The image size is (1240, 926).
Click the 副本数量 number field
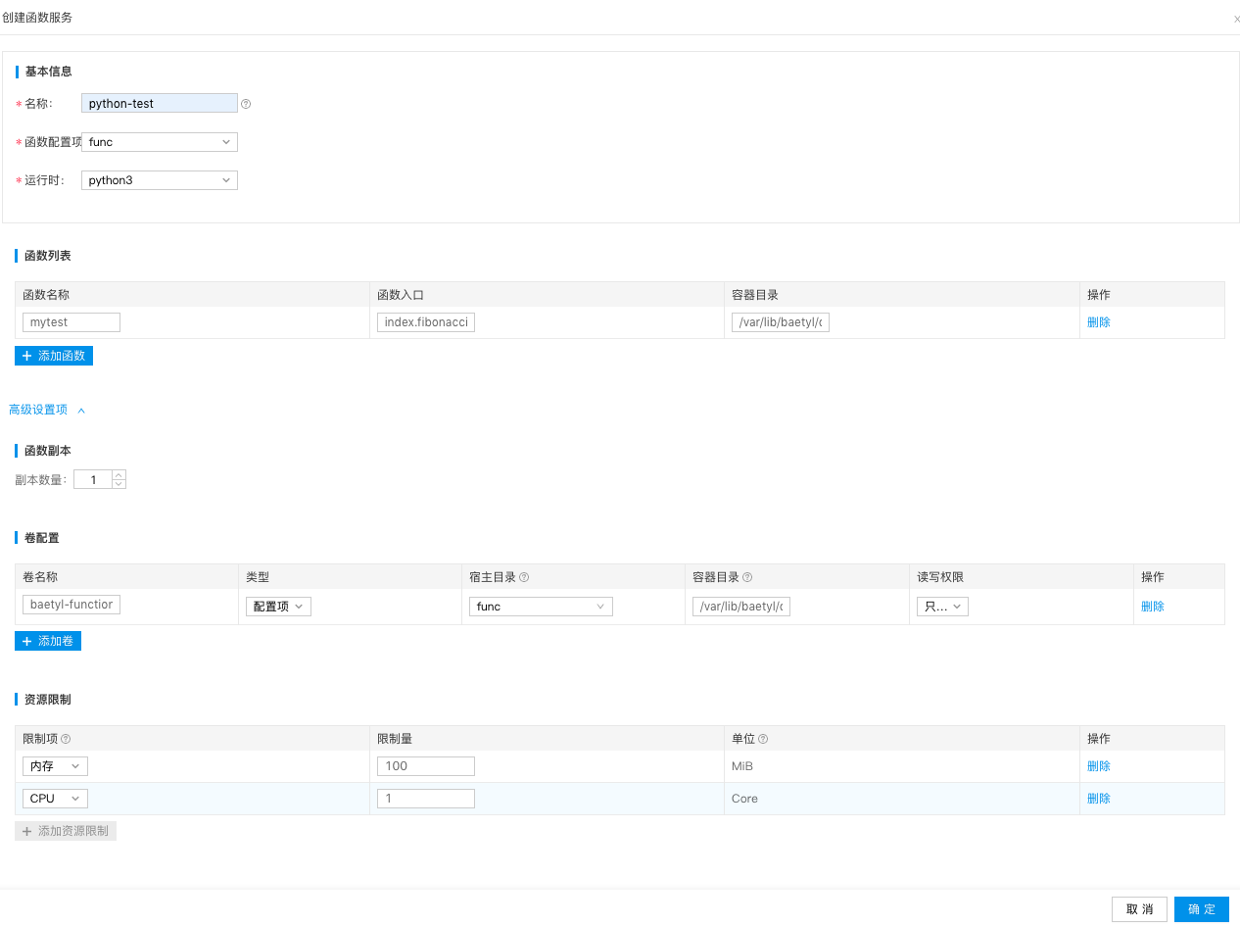(93, 480)
